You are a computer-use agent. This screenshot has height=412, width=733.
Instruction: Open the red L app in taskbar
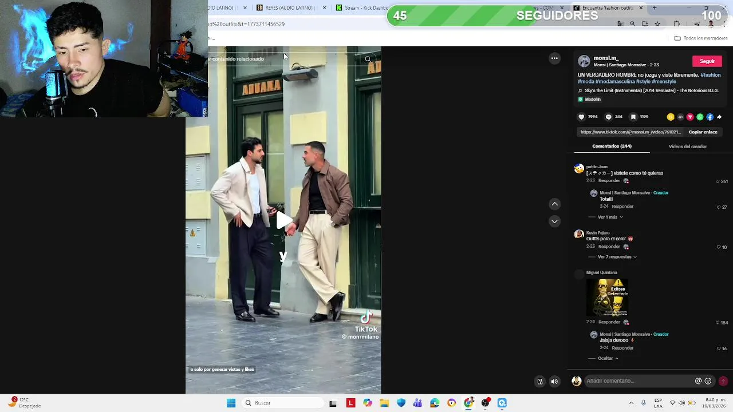click(350, 403)
